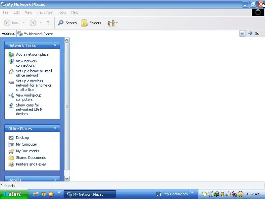Screen dimensions: 265x199
Task: Click View workgroup computers link
Action: (28, 97)
